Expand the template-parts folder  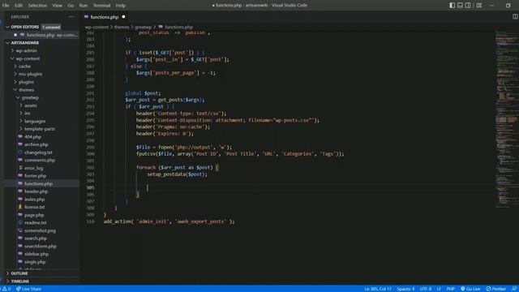tap(40, 129)
